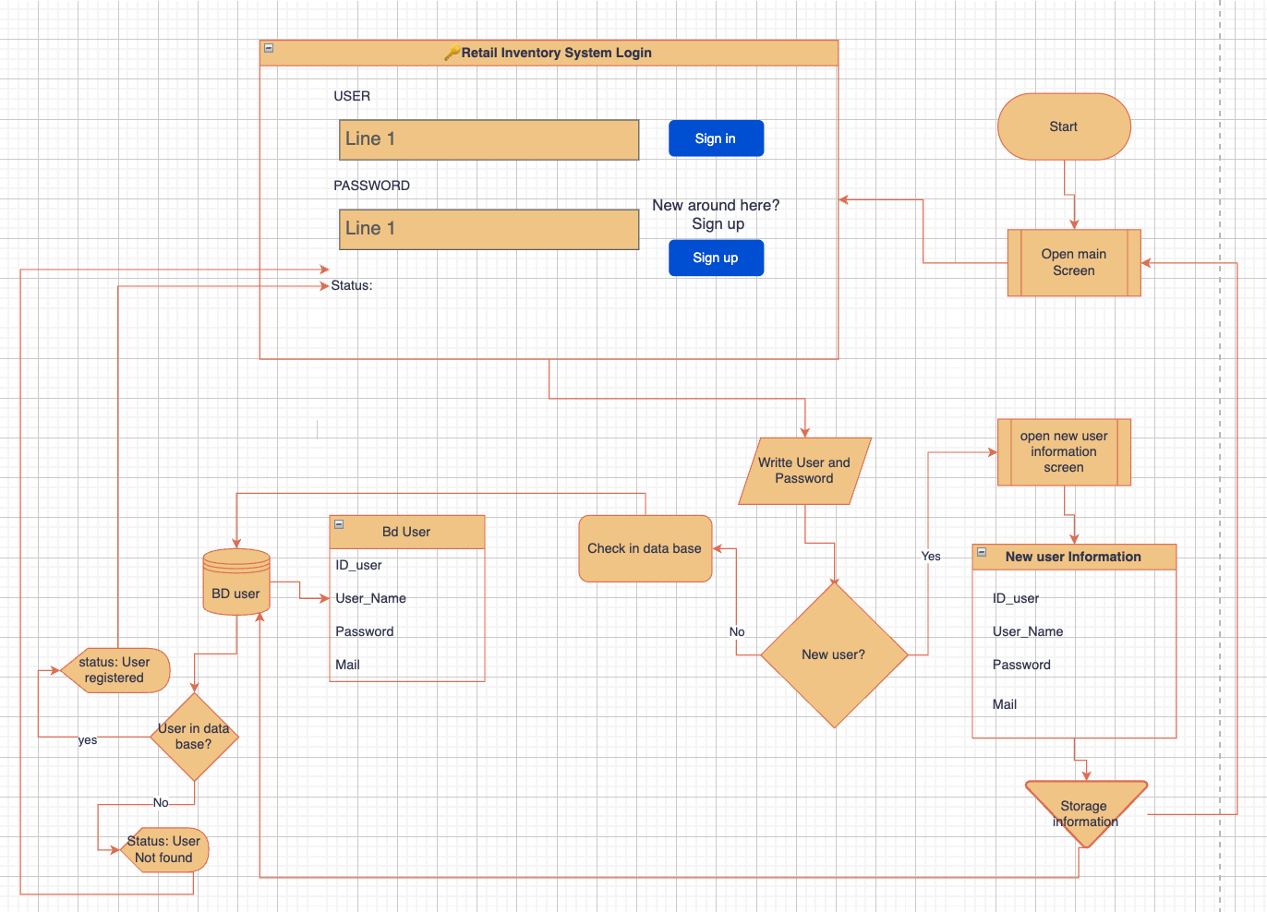Select the Writte User and Password parallelogram
This screenshot has height=912, width=1267.
click(804, 471)
